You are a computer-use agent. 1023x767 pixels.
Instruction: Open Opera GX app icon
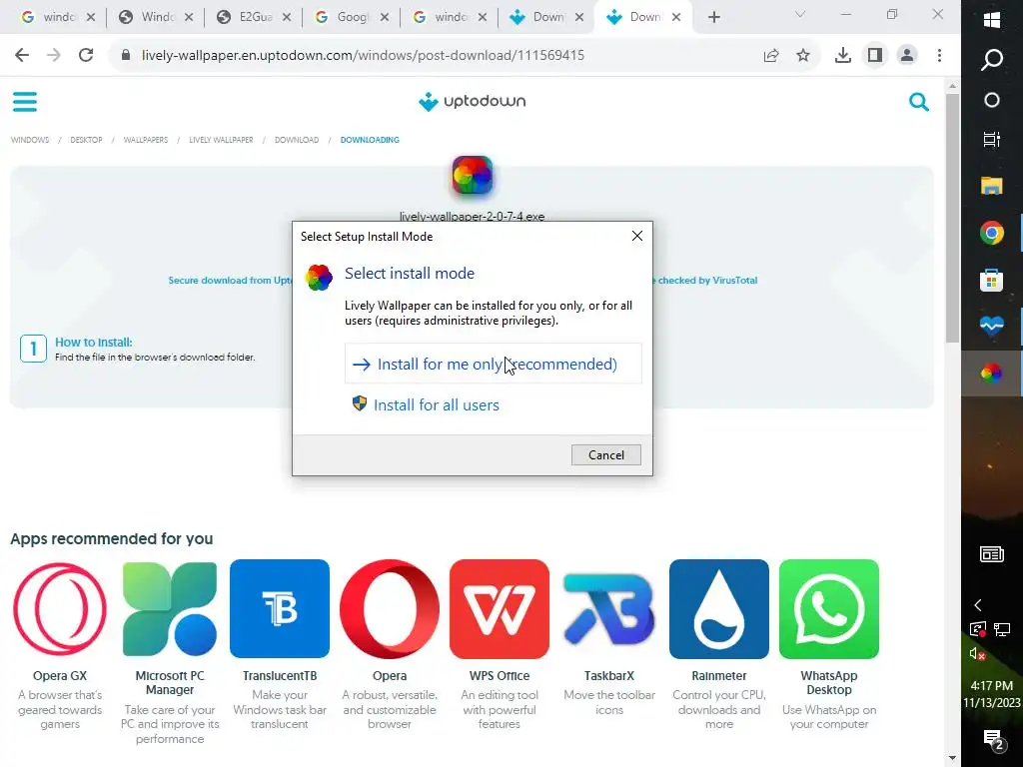60,608
